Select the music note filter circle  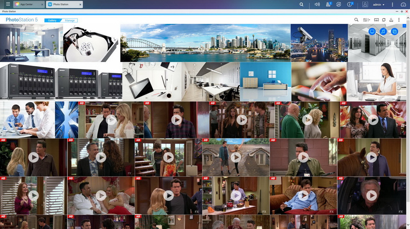coord(383,31)
